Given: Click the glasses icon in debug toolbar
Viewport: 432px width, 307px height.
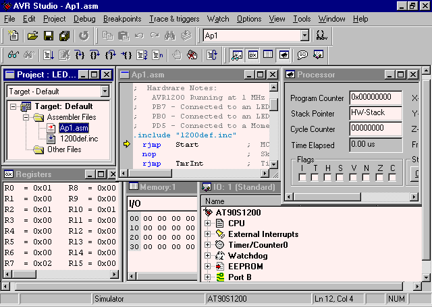Looking at the screenshot, I should tap(13, 55).
